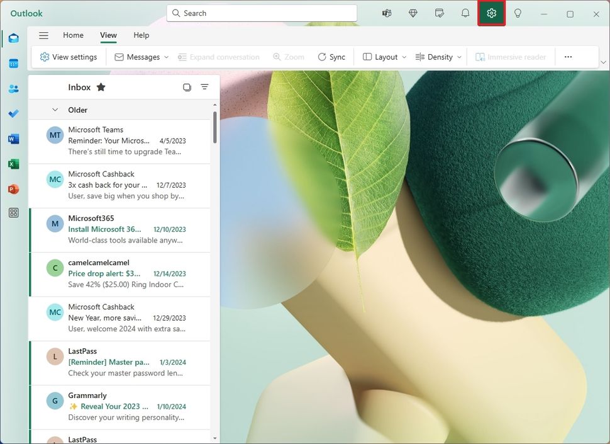Collapse the Older message group
Screen dimensions: 610x444
(x=55, y=110)
